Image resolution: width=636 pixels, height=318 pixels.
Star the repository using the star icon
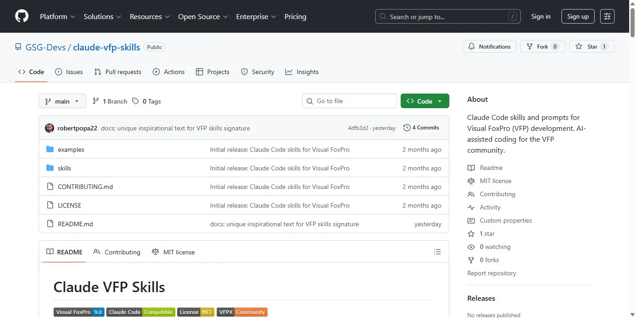(579, 46)
